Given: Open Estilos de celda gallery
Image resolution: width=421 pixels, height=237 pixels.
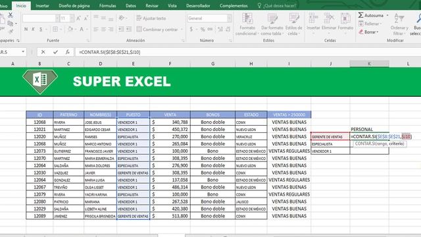Looking at the screenshot, I should tap(293, 24).
